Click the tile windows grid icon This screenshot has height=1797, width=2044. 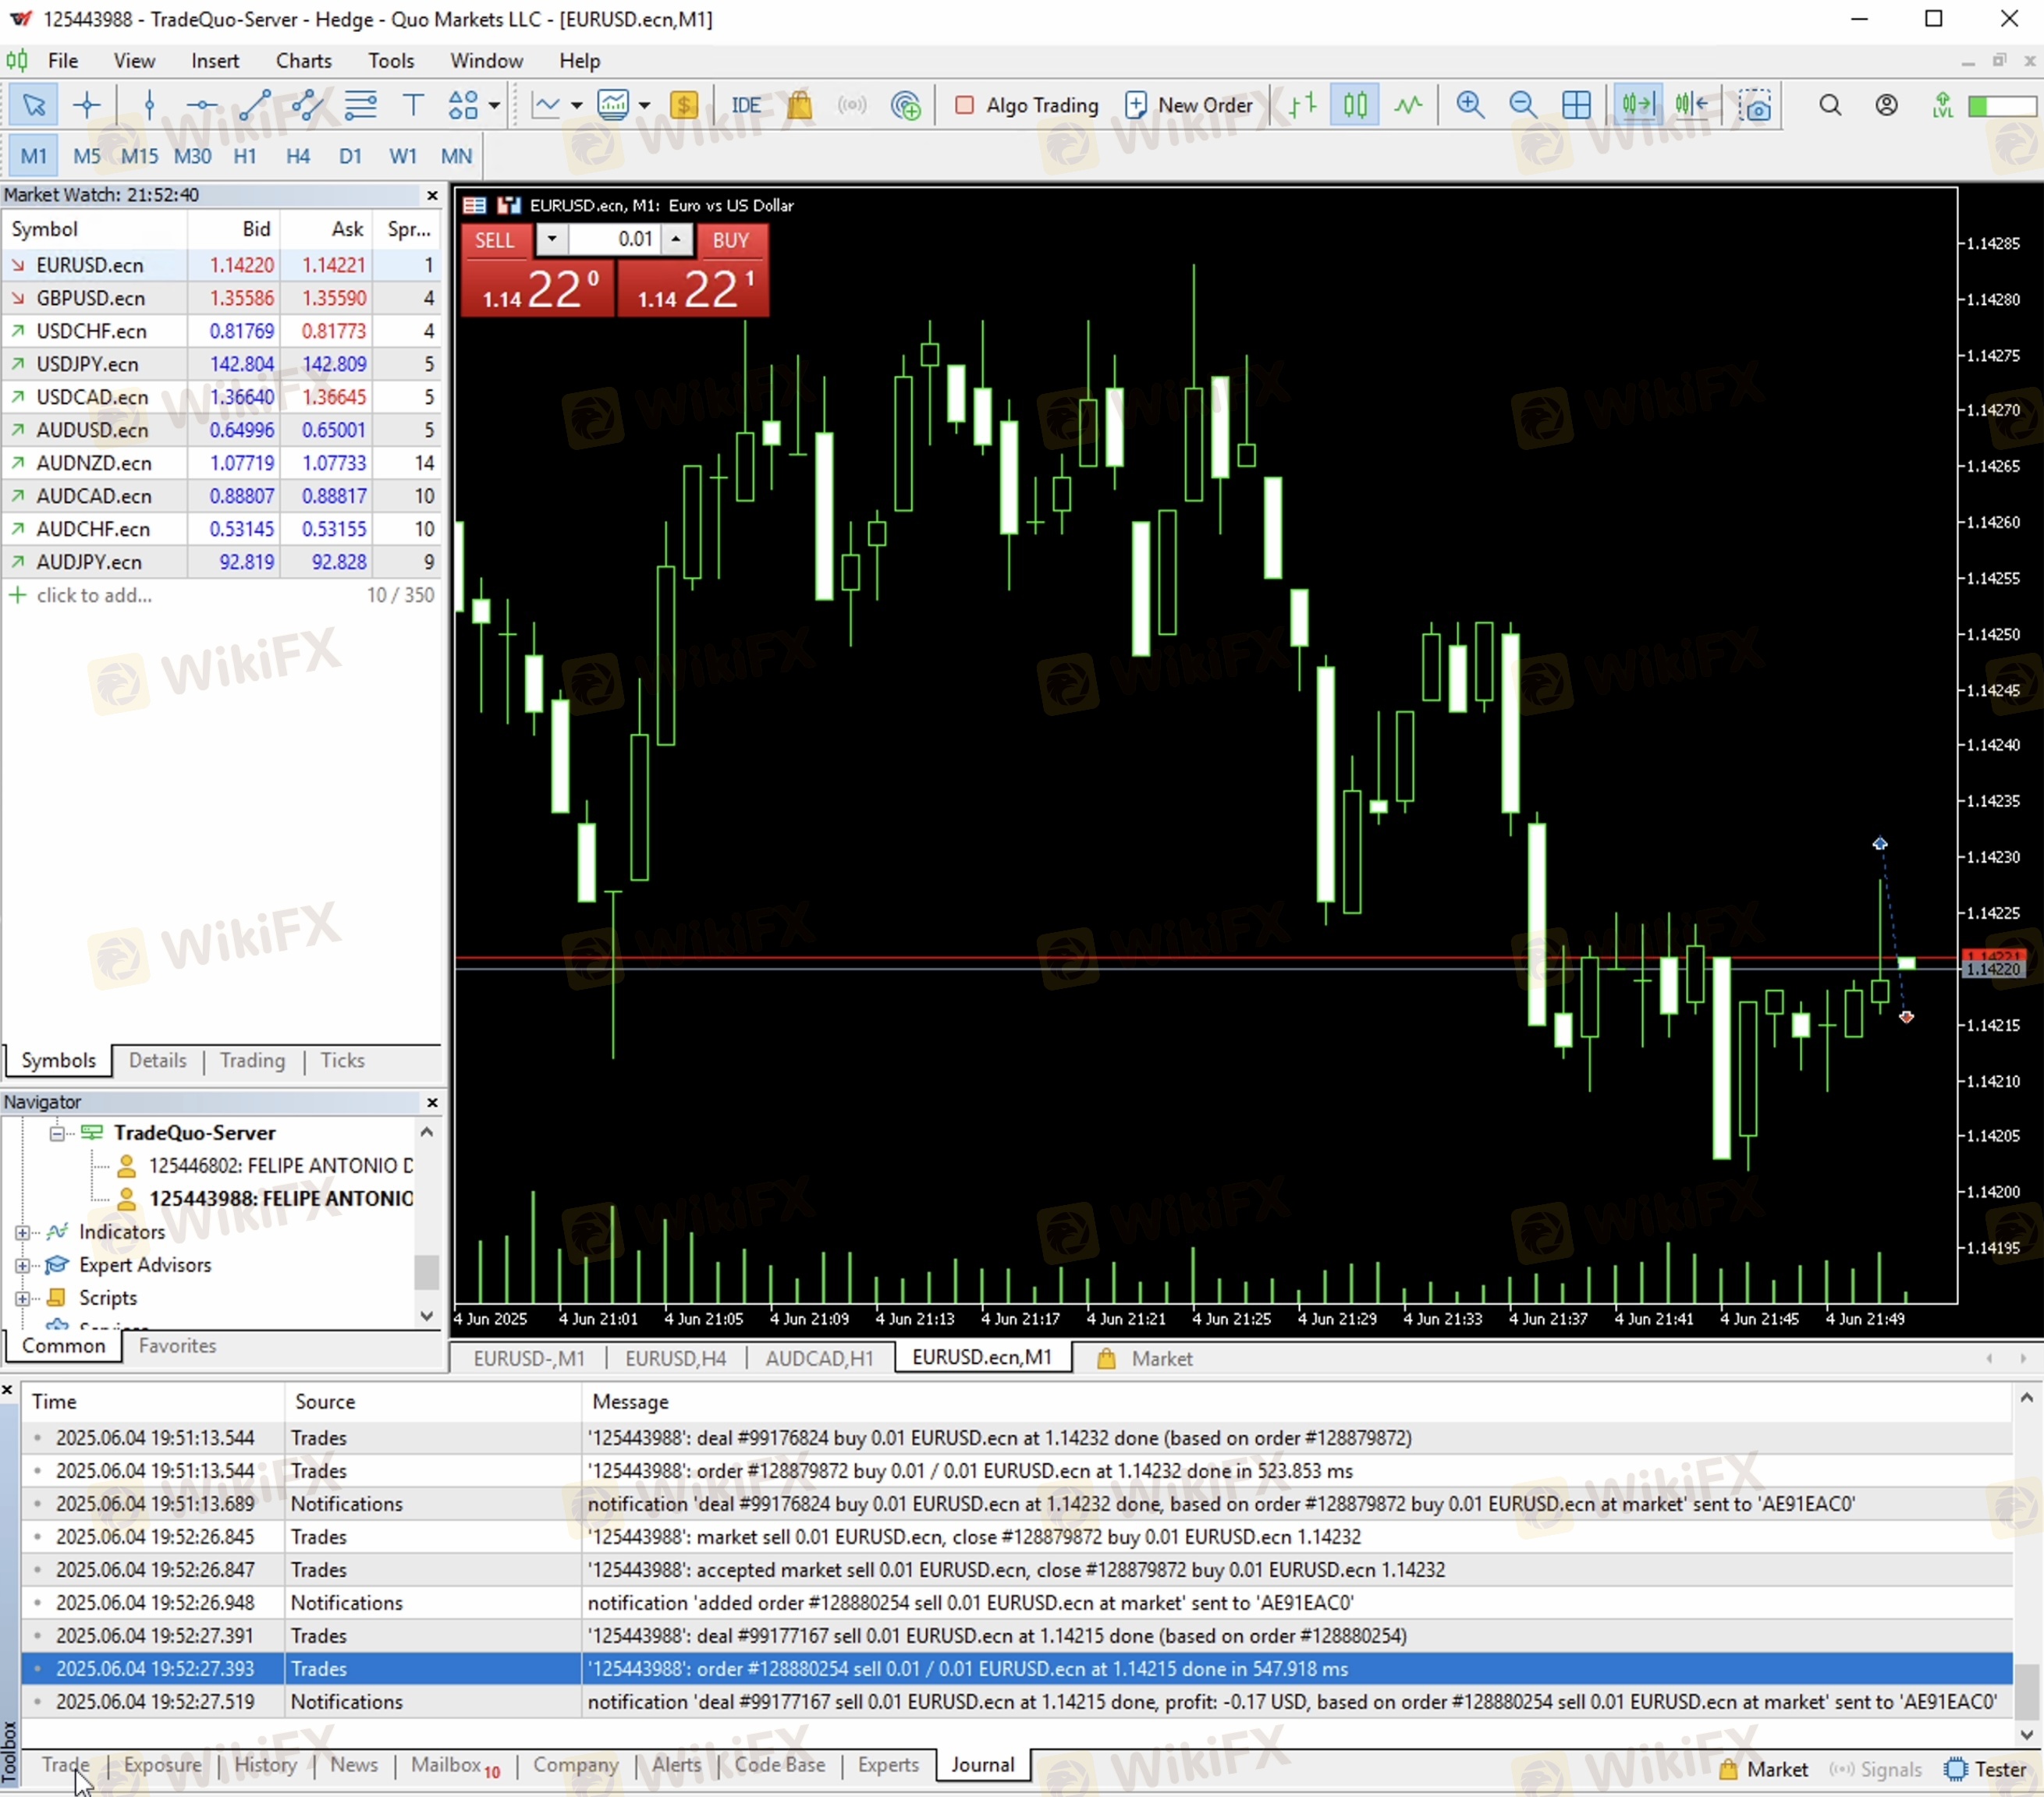pyautogui.click(x=1576, y=105)
